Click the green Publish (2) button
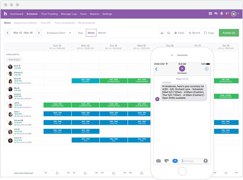The width and height of the screenshot is (243, 180). coord(229,33)
